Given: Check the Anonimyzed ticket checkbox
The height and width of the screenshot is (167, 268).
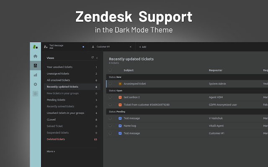Looking at the screenshot, I should [110, 84].
